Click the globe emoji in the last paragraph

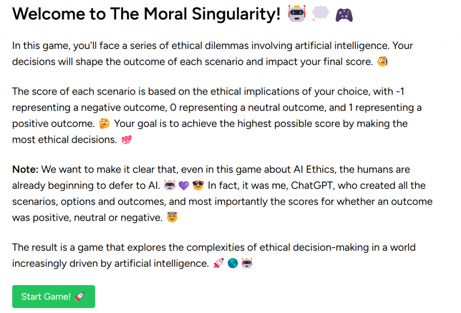tap(232, 263)
